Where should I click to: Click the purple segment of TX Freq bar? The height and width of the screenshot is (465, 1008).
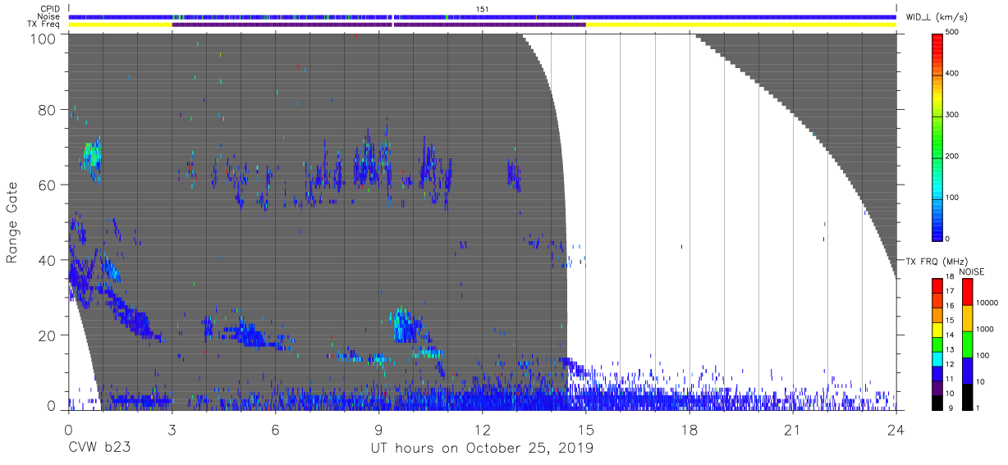378,25
